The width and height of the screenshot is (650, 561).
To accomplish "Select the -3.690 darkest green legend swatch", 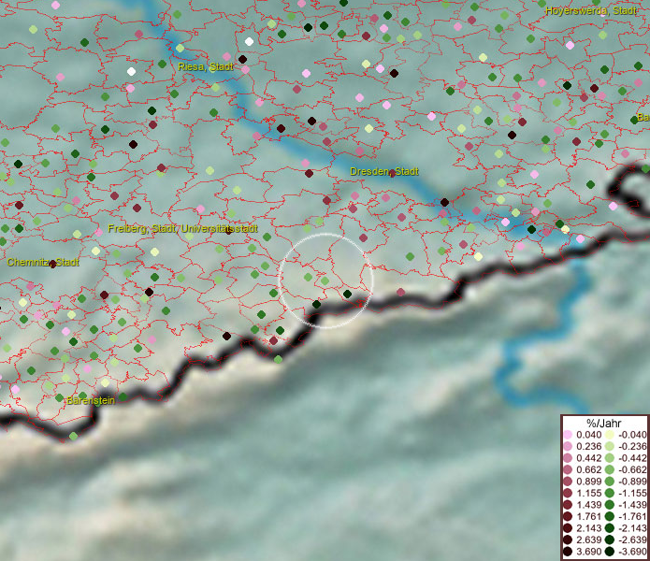I will point(609,554).
